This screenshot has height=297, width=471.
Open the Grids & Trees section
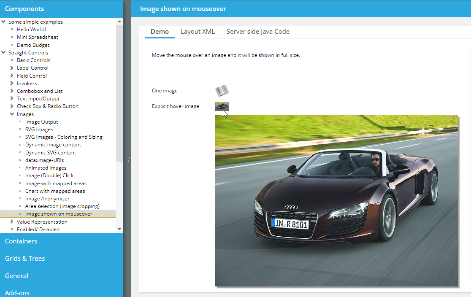[x=25, y=259]
